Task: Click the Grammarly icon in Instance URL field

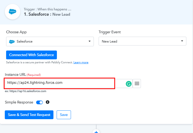Action: pyautogui.click(x=129, y=84)
